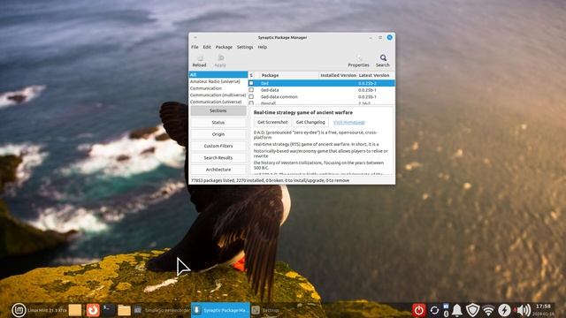The height and width of the screenshot is (318, 566).
Task: Show desktop using the taskbar folder icon
Action: click(x=75, y=310)
